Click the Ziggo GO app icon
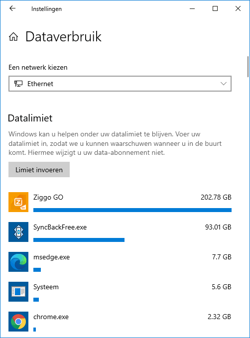The image size is (250, 338). click(x=18, y=202)
